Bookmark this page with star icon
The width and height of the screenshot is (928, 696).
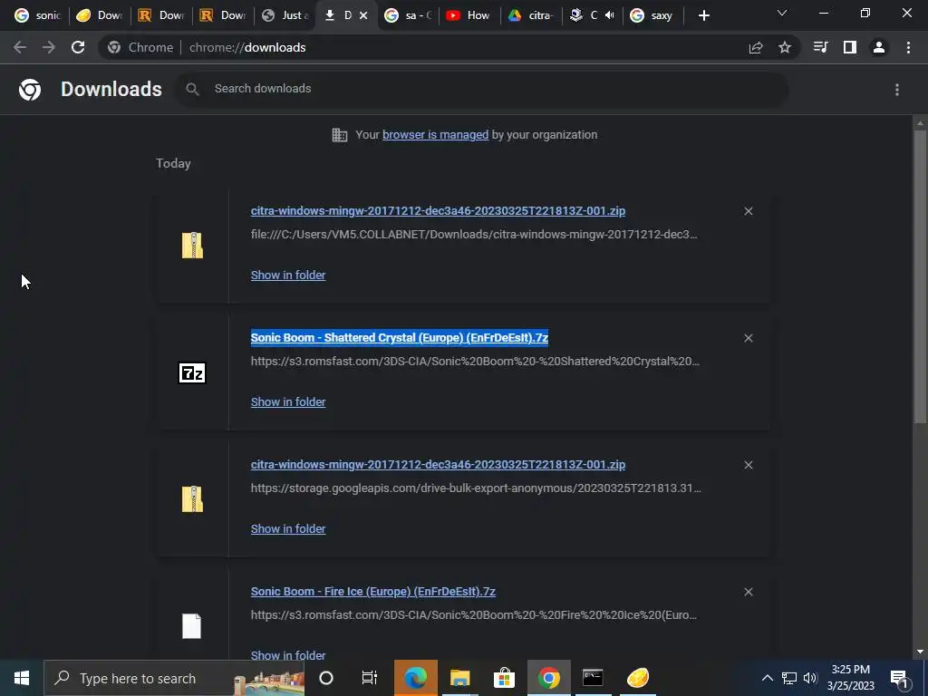point(785,47)
